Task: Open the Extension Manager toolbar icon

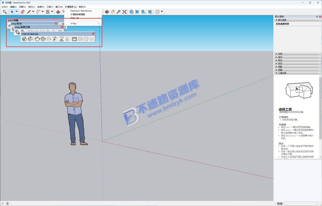Action: (x=150, y=12)
